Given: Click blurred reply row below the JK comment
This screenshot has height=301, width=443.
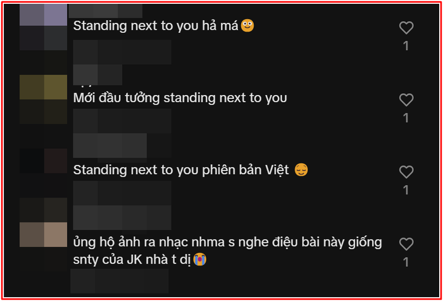Looking at the screenshot, I should (x=119, y=281).
